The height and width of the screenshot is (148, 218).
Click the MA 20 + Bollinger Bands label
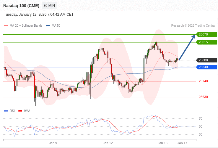click(x=26, y=26)
